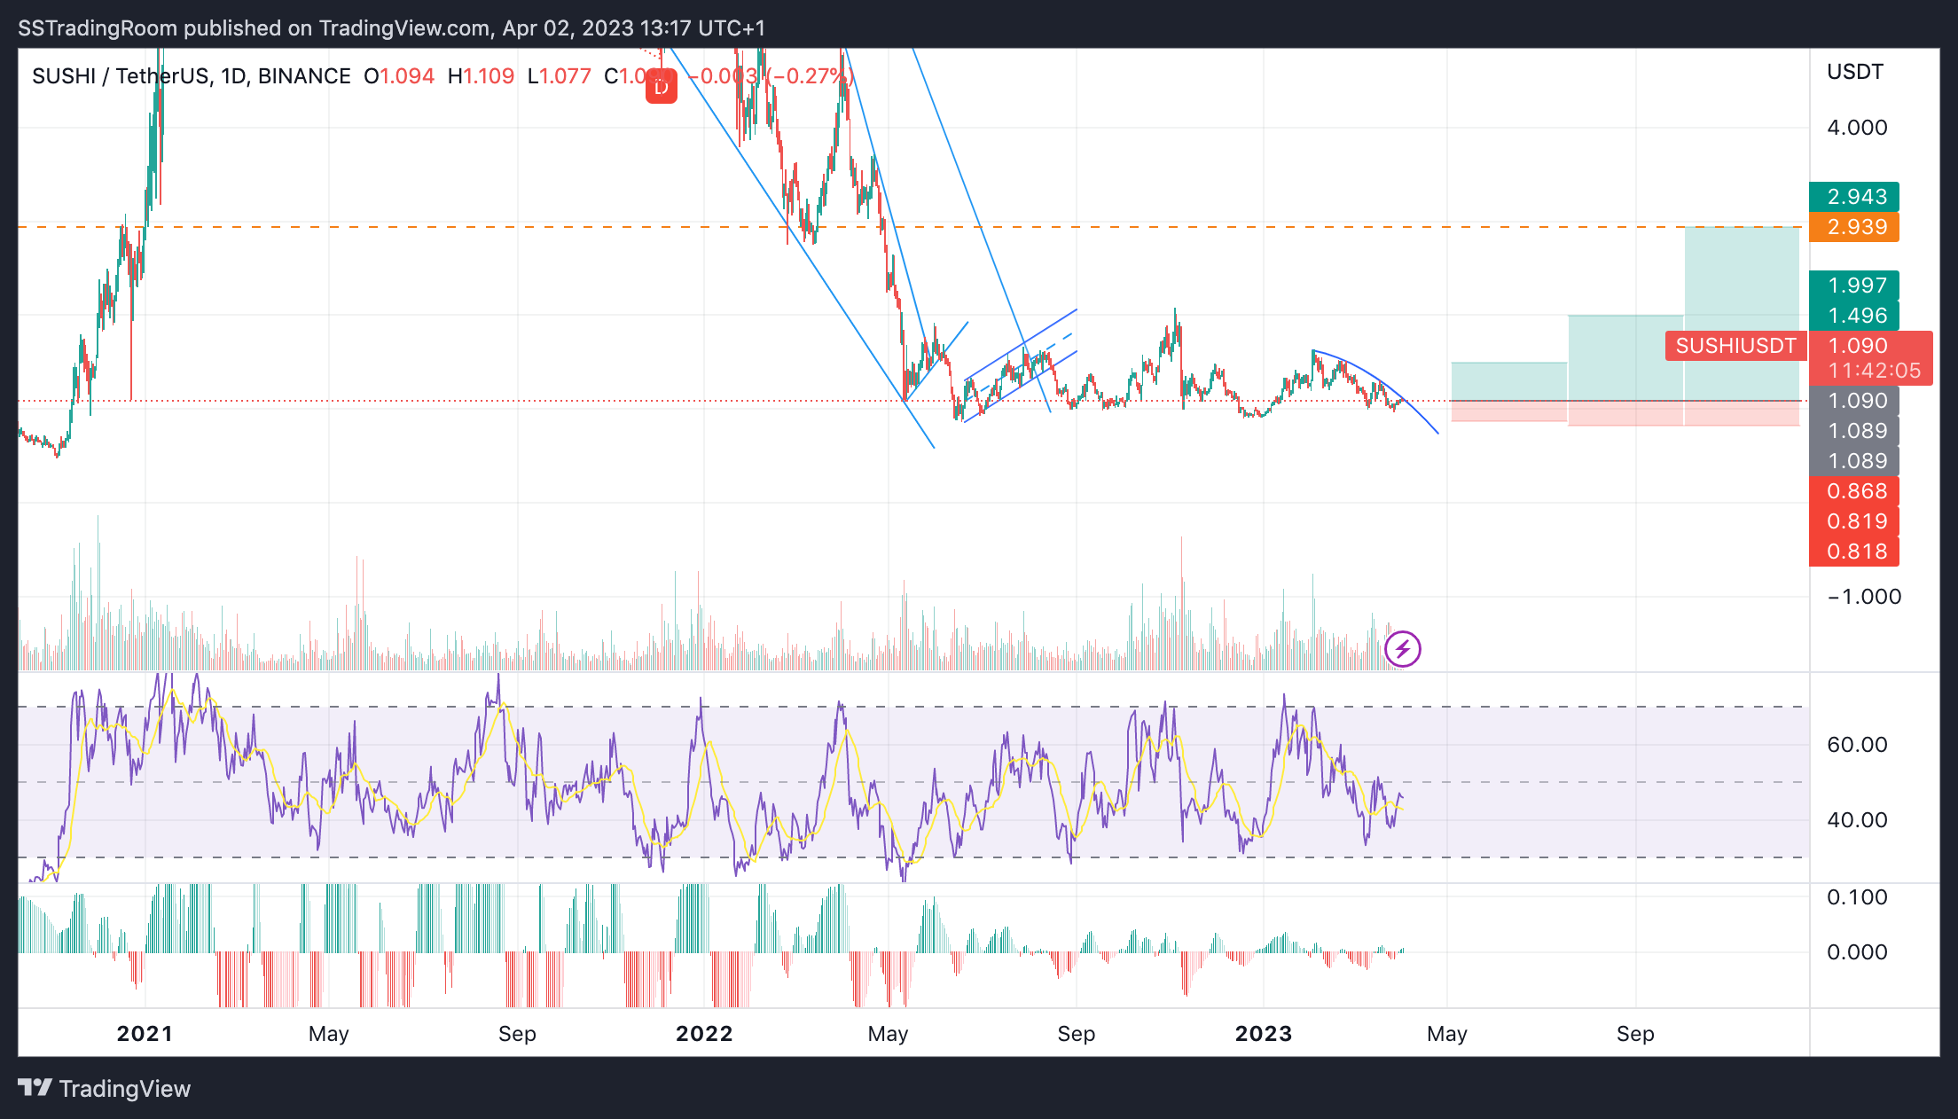Viewport: 1958px width, 1119px height.
Task: Click the green 1.496 price label
Action: coord(1854,316)
